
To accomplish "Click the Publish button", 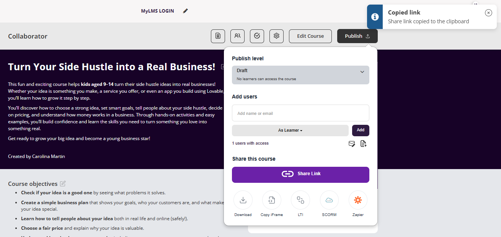I will (357, 36).
